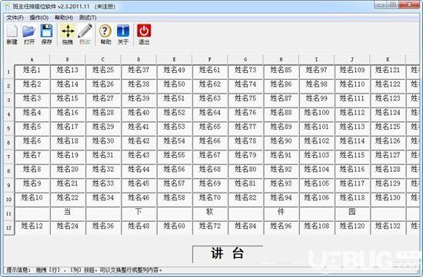
Task: Select seat cell 姓名27
Action: tap(103, 101)
